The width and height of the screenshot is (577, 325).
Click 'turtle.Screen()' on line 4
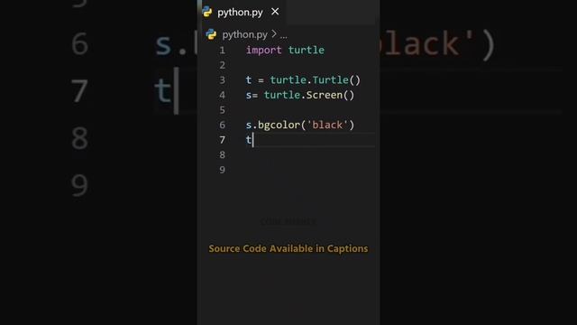coord(309,95)
